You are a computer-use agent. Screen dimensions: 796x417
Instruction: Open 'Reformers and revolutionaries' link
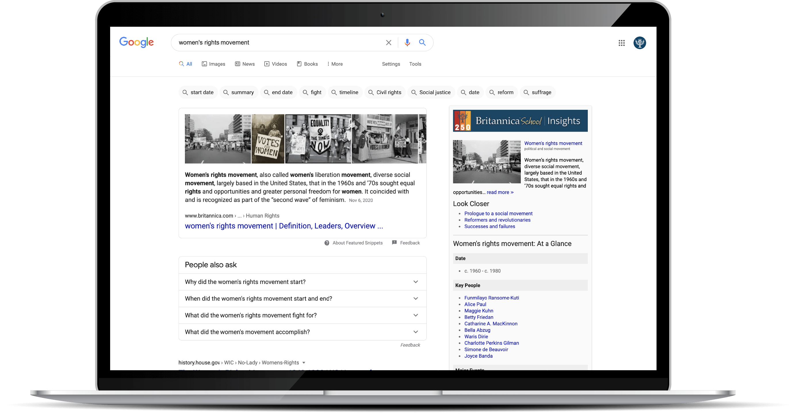coord(497,220)
